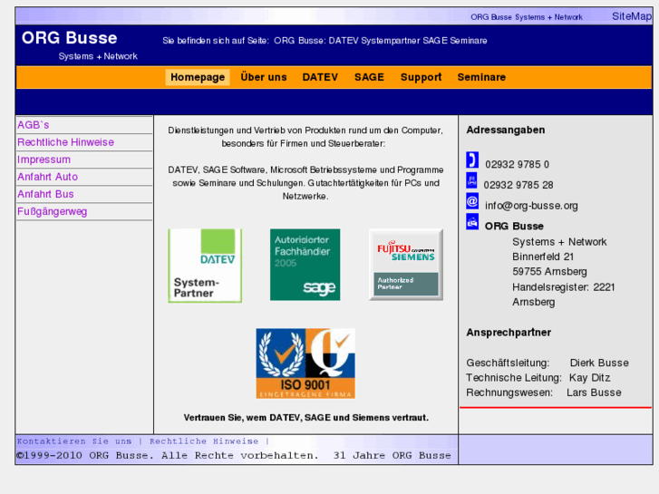Click the address icon next to ORG Busse
Viewport: 659px width, 494px height.
point(472,221)
